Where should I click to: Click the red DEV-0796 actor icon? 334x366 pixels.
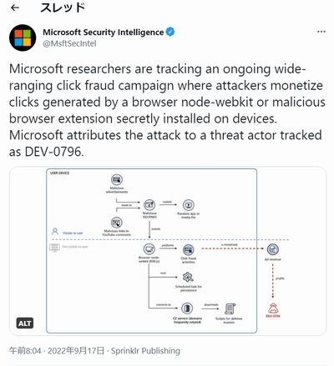point(273,308)
